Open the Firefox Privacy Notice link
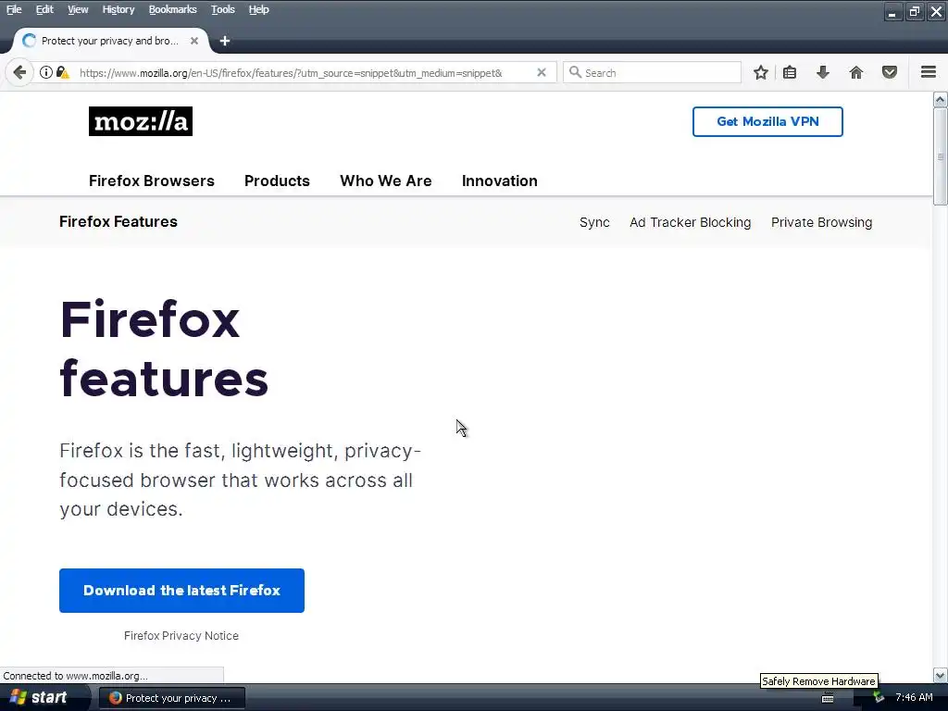 (x=181, y=635)
